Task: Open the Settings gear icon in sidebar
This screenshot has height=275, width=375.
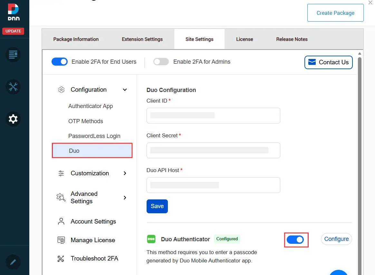Action: [13, 119]
